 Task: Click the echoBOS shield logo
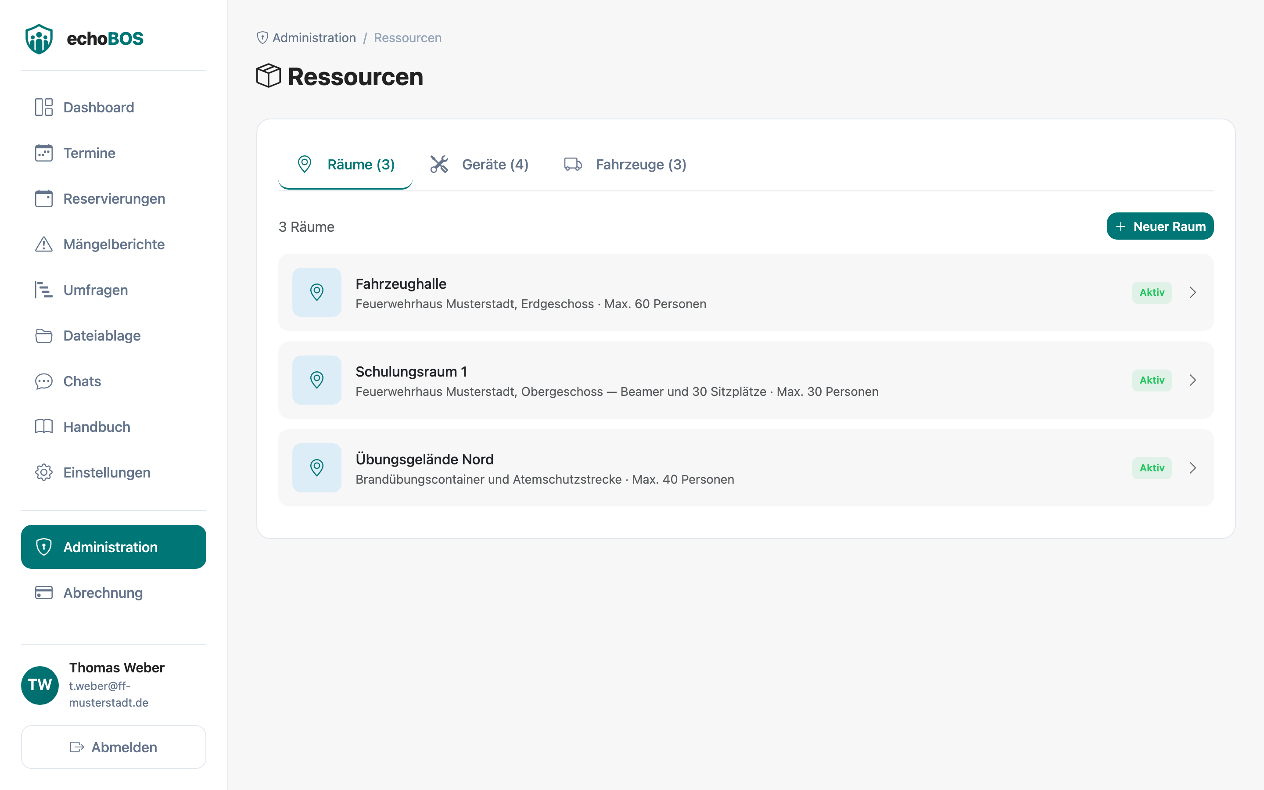click(39, 39)
